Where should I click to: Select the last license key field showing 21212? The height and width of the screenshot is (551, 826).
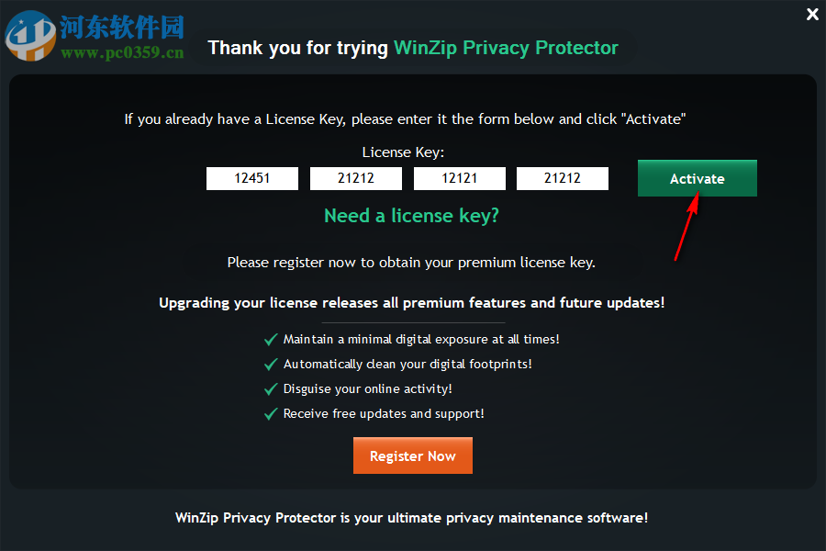563,178
